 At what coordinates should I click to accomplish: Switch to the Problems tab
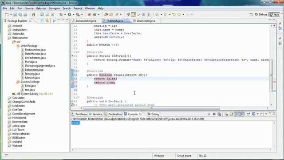point(79,114)
